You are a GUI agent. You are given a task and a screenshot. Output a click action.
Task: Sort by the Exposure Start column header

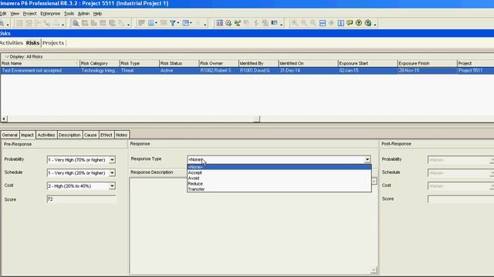(x=367, y=63)
